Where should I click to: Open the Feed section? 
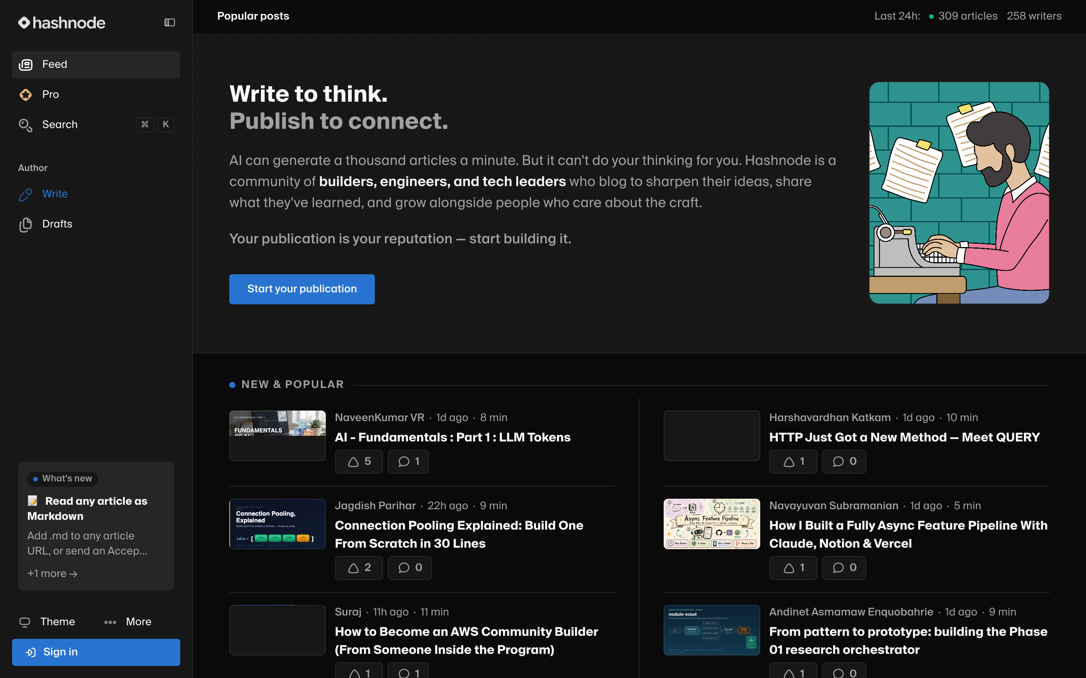point(96,64)
